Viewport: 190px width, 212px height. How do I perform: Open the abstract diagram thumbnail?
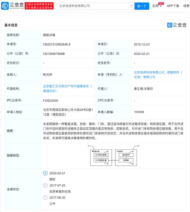coord(113,156)
